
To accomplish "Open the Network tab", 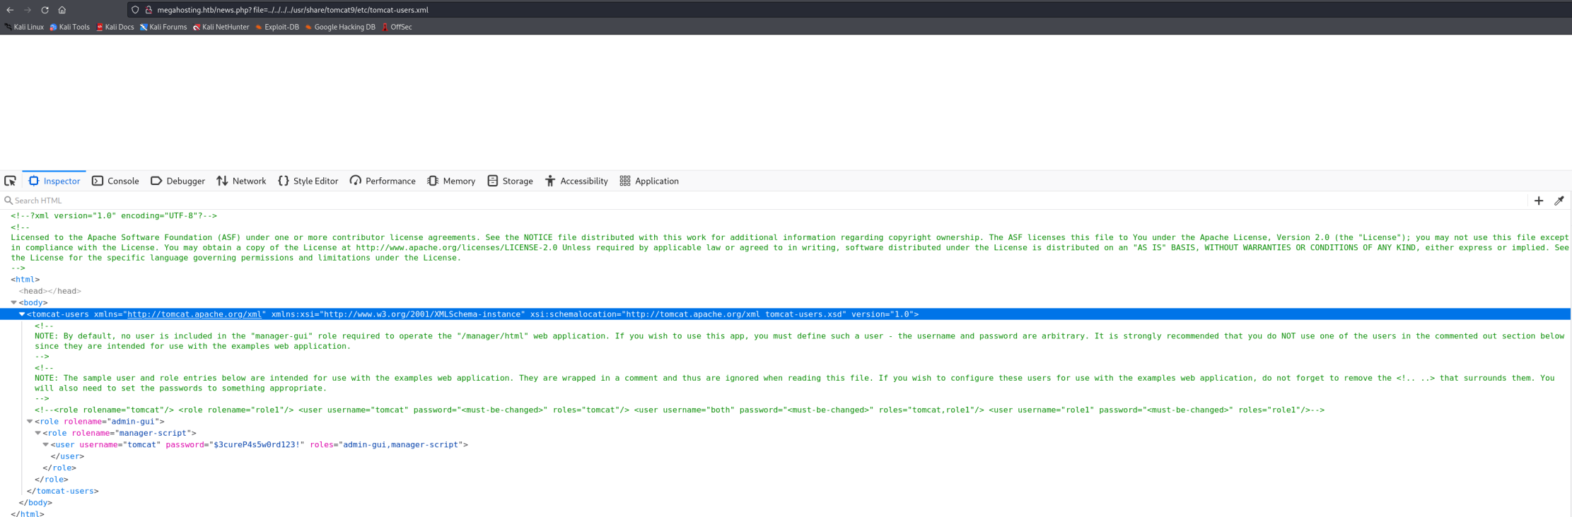I will [241, 181].
